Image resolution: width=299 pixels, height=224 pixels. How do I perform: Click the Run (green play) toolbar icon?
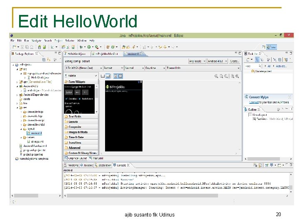coord(89,47)
